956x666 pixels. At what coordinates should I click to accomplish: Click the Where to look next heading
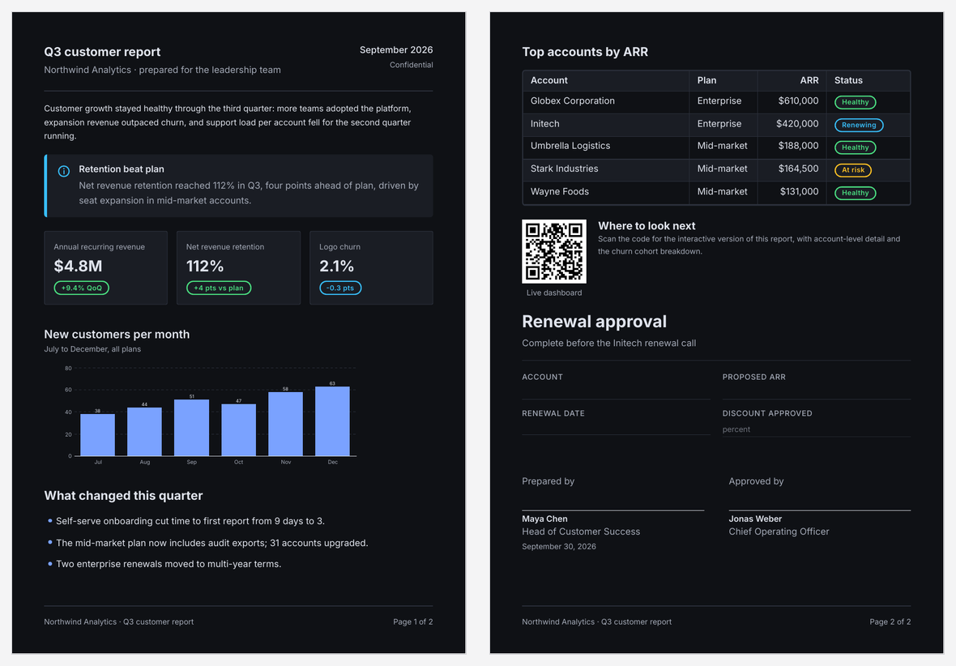pos(647,226)
